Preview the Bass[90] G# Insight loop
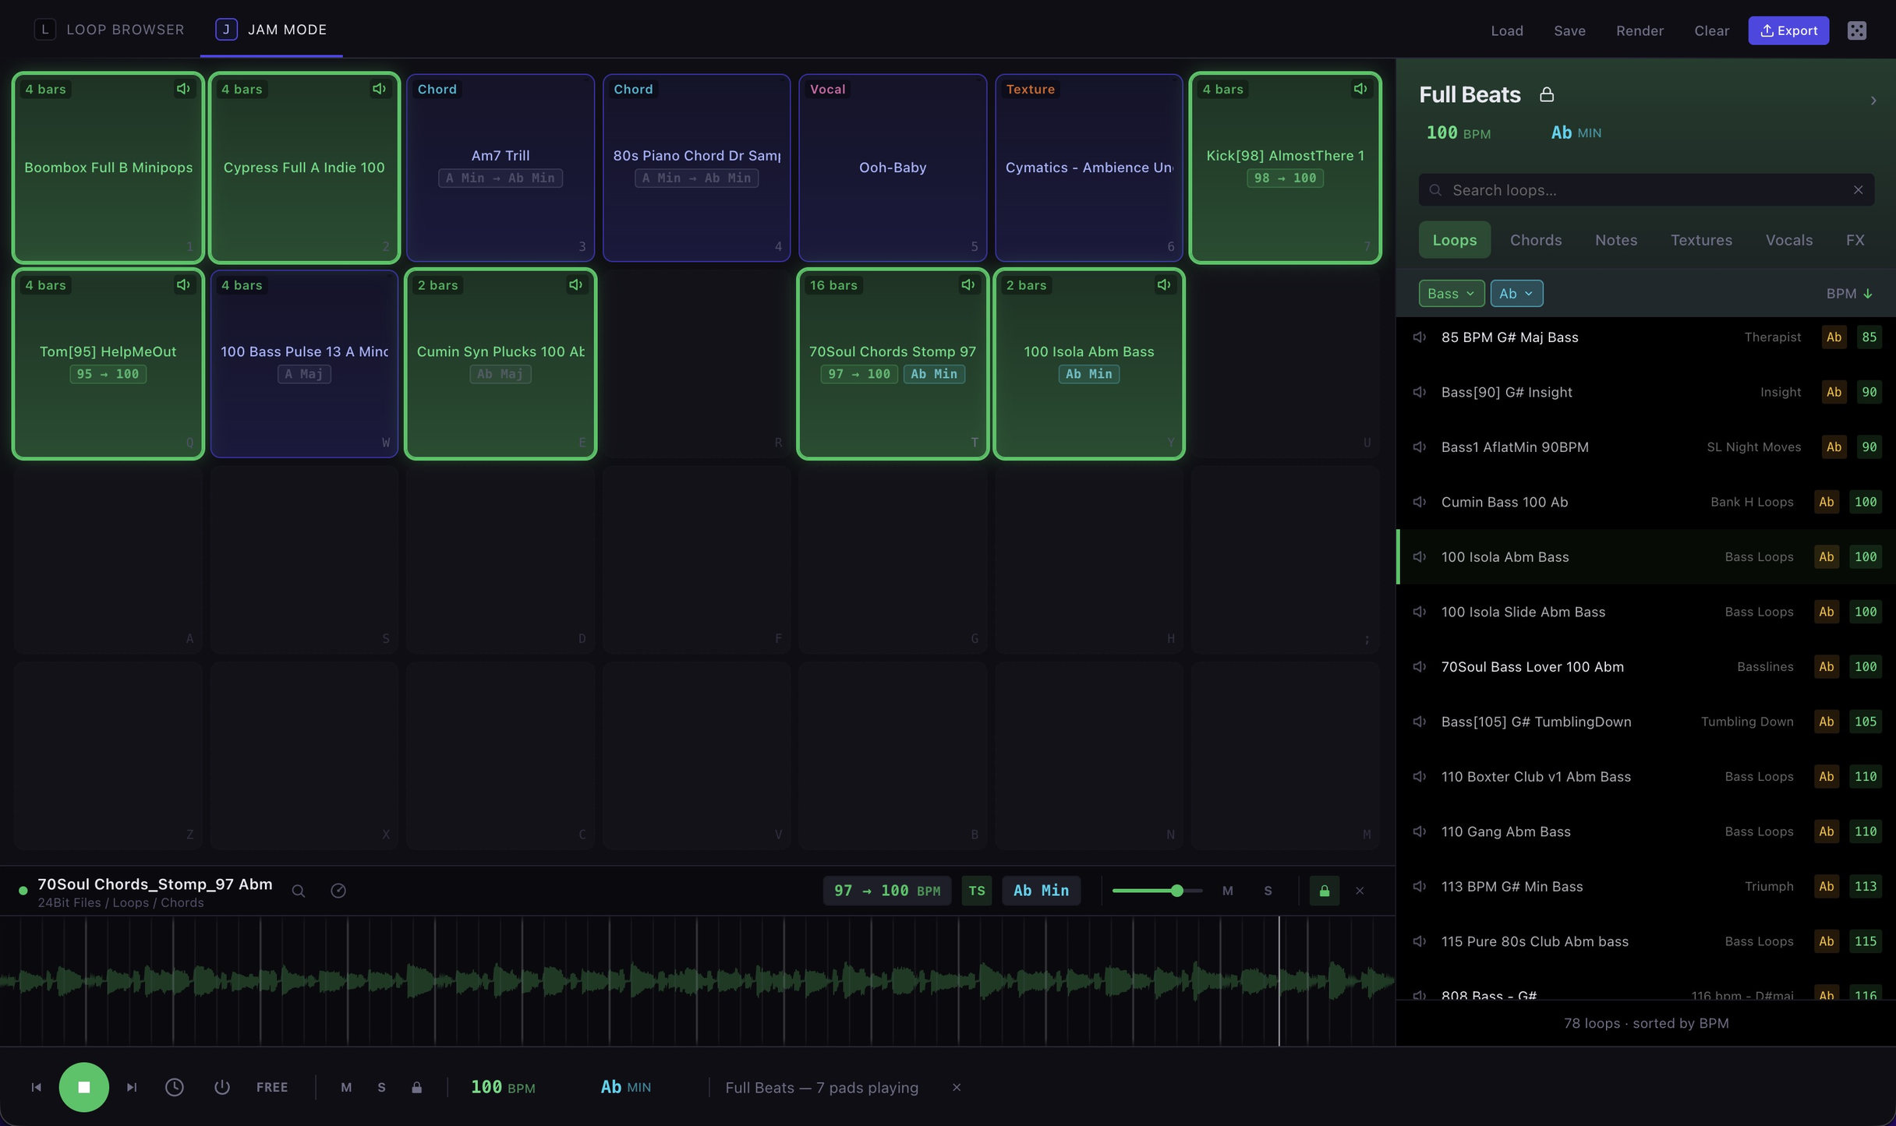The image size is (1896, 1126). tap(1420, 392)
